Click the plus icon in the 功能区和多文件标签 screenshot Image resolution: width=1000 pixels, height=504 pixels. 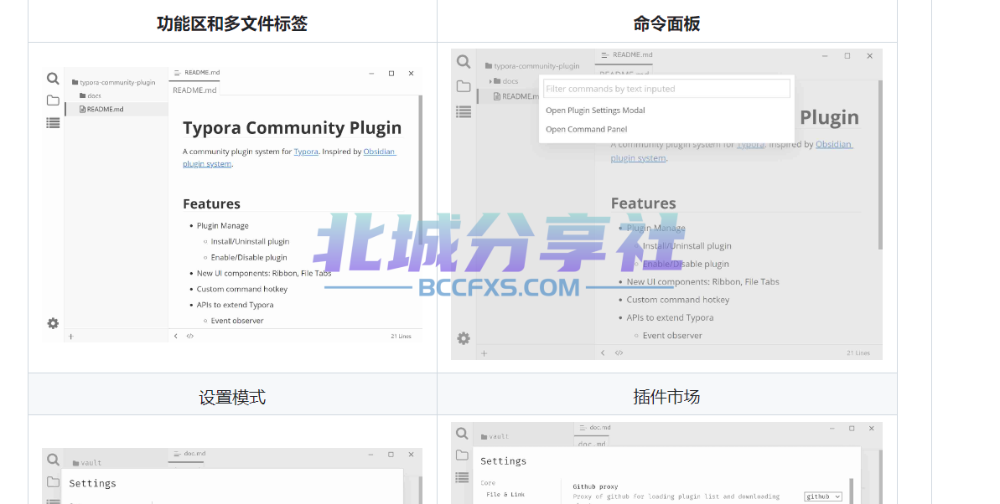click(x=70, y=337)
